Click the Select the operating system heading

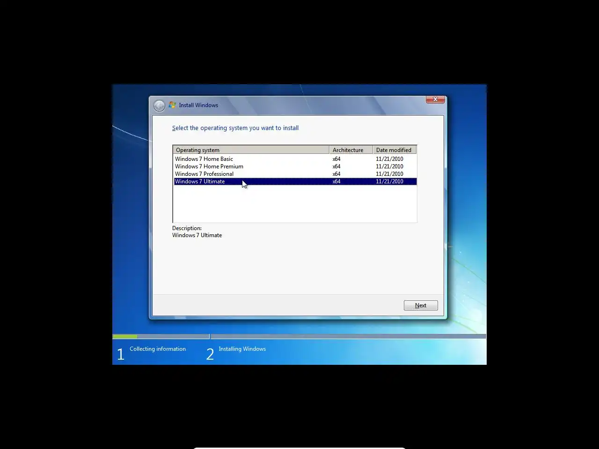pyautogui.click(x=235, y=128)
